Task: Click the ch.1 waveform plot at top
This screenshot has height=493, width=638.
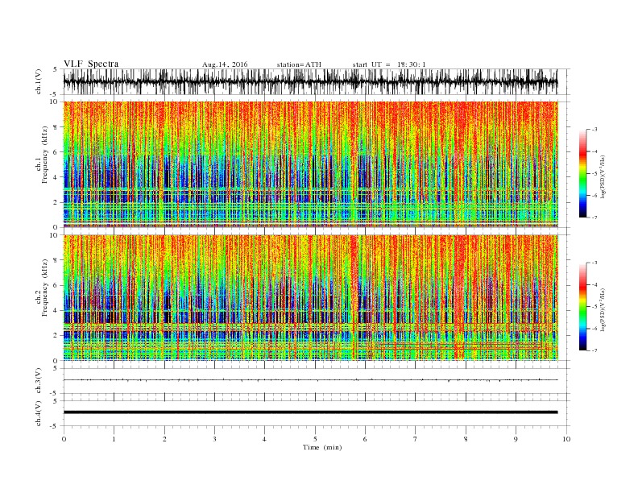Action: (310, 81)
